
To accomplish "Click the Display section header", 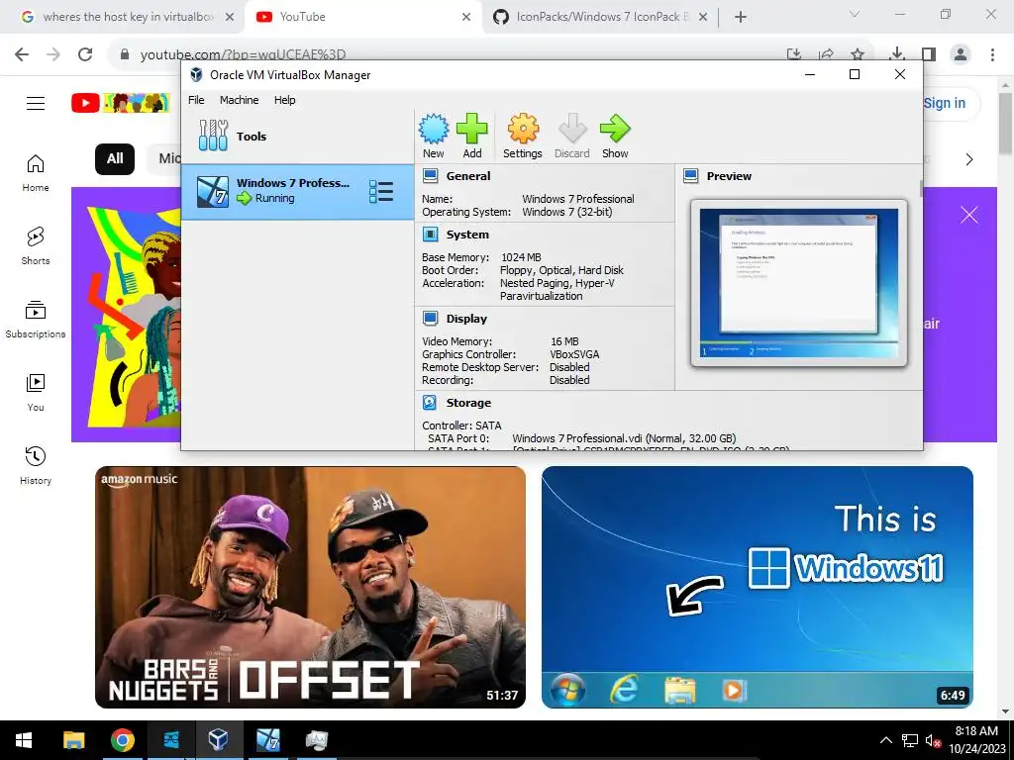I will [x=466, y=319].
